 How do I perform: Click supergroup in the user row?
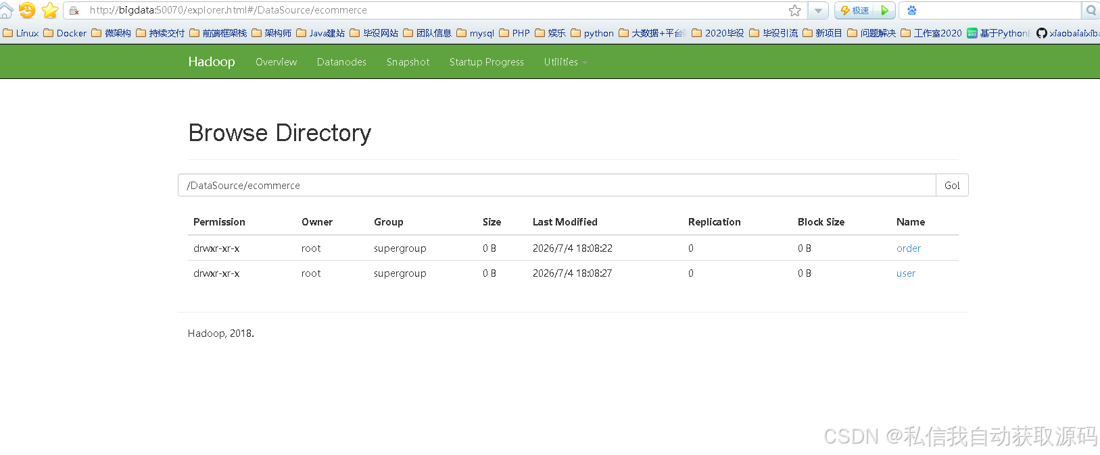pos(400,273)
